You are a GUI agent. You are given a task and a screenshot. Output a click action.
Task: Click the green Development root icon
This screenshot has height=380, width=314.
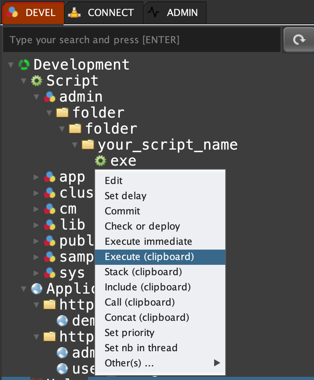pos(24,64)
